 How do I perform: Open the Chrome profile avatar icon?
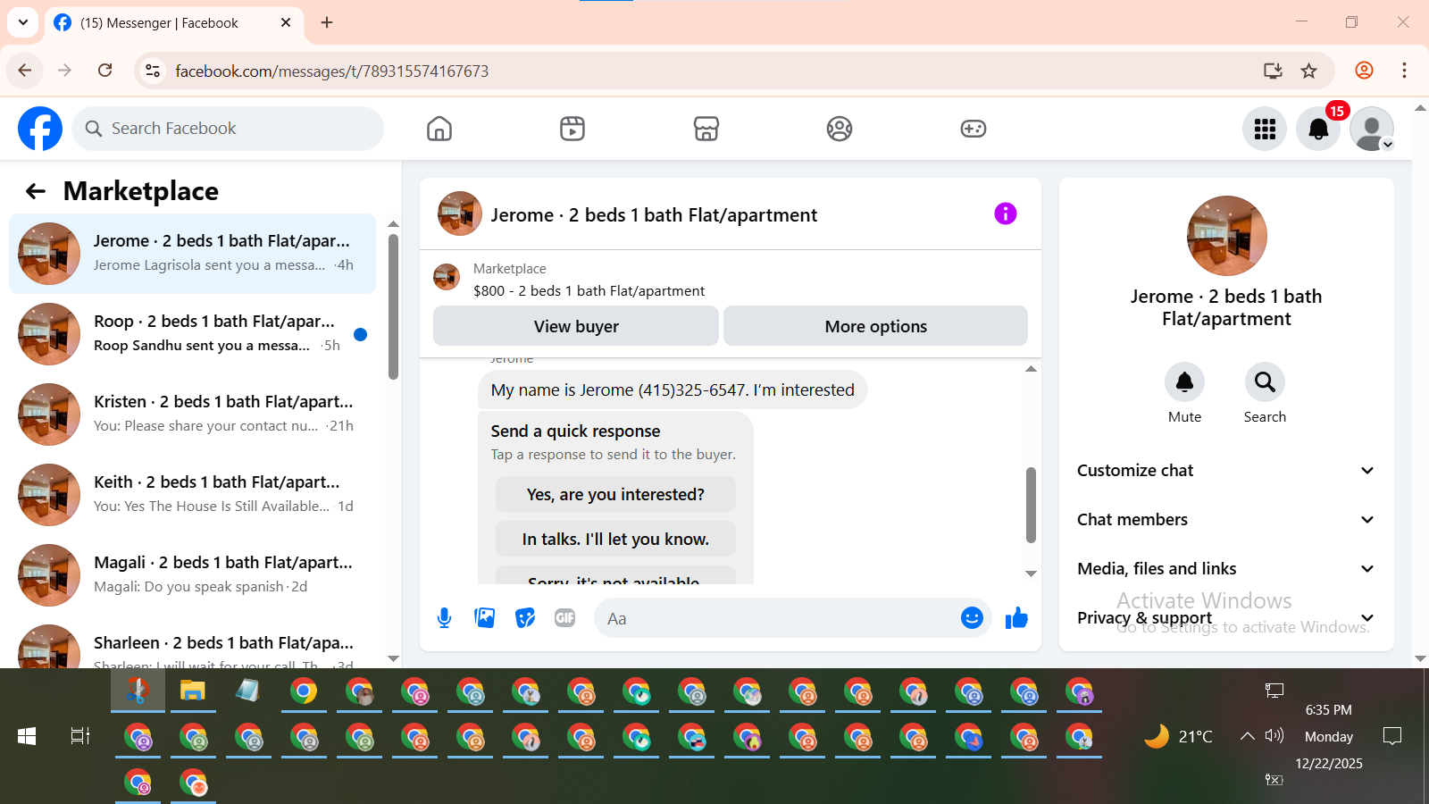coord(1364,71)
